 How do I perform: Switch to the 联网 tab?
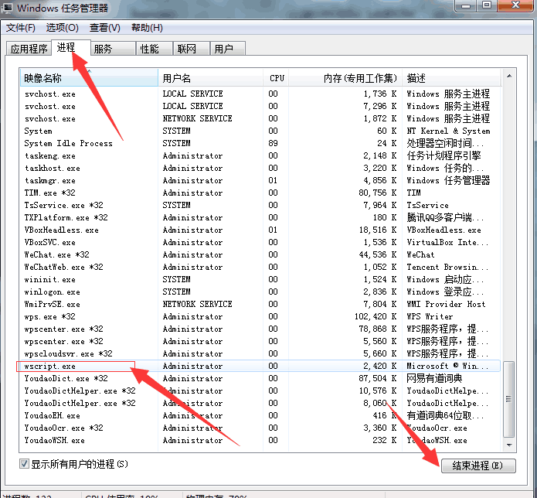[x=186, y=49]
